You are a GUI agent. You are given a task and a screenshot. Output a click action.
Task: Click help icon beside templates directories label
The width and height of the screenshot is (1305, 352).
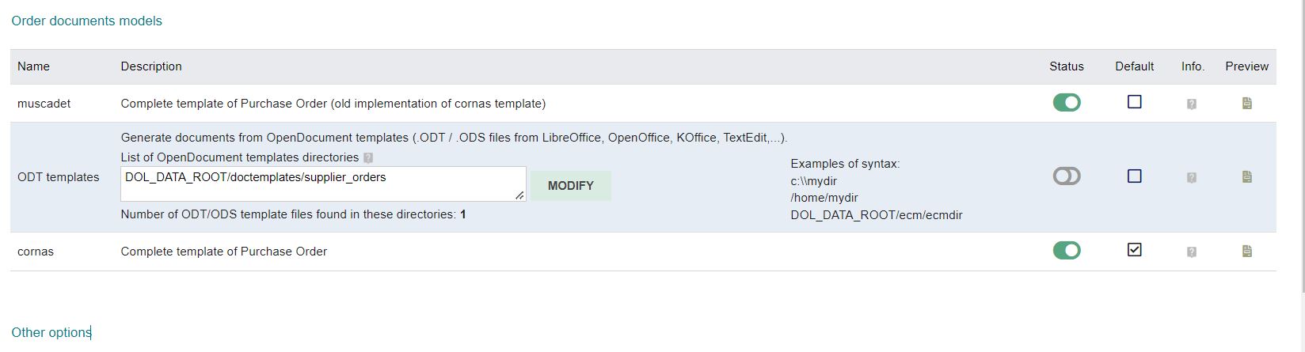[367, 158]
